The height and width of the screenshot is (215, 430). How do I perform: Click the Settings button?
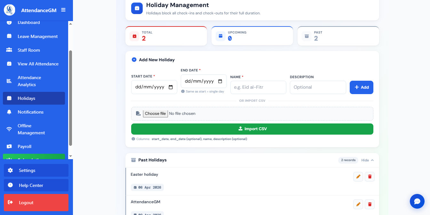36,170
